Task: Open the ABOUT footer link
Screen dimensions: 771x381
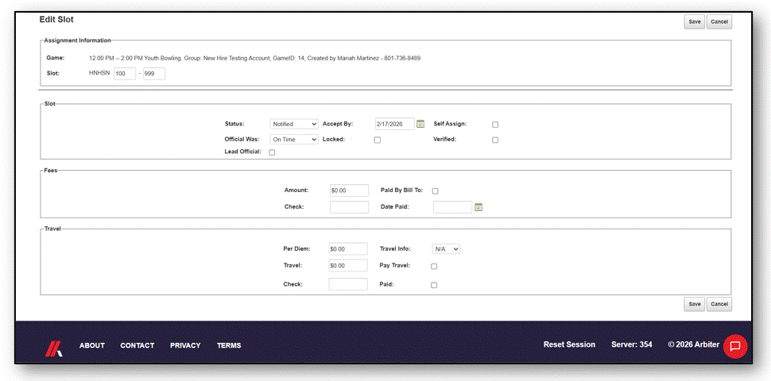Action: pyautogui.click(x=92, y=345)
